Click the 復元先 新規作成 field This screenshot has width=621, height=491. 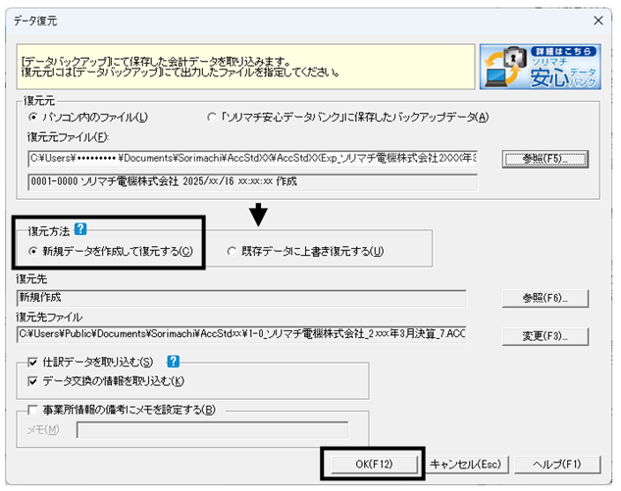[x=241, y=298]
